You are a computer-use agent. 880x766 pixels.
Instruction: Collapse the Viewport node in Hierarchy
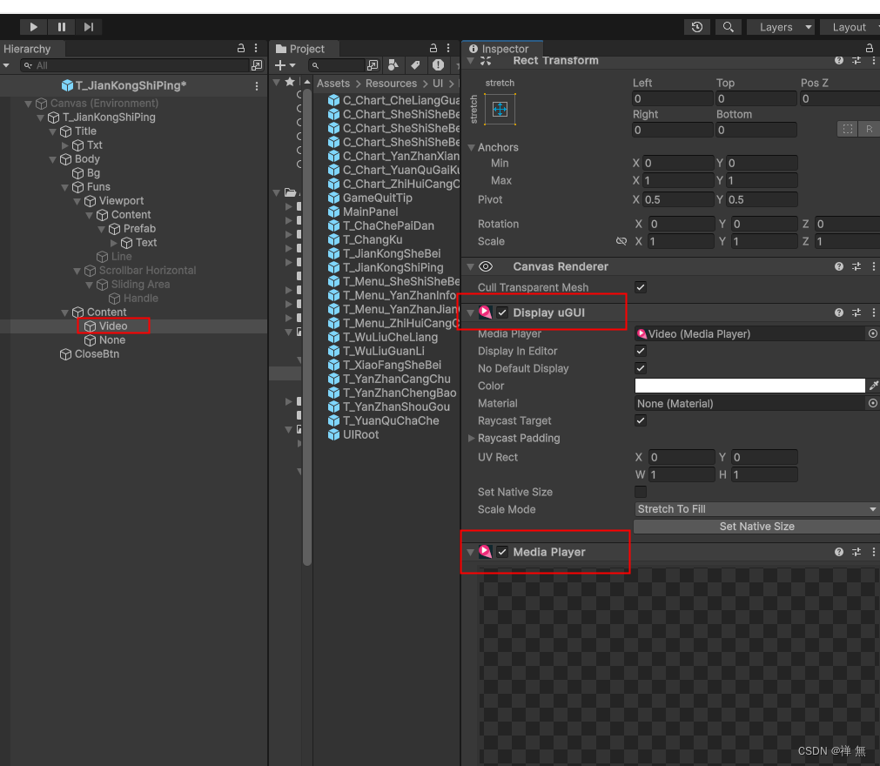(x=77, y=201)
